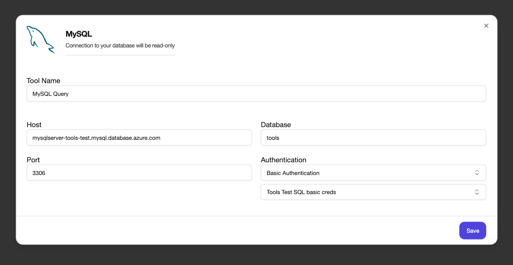
Task: Click into the Host input field
Action: coord(139,138)
